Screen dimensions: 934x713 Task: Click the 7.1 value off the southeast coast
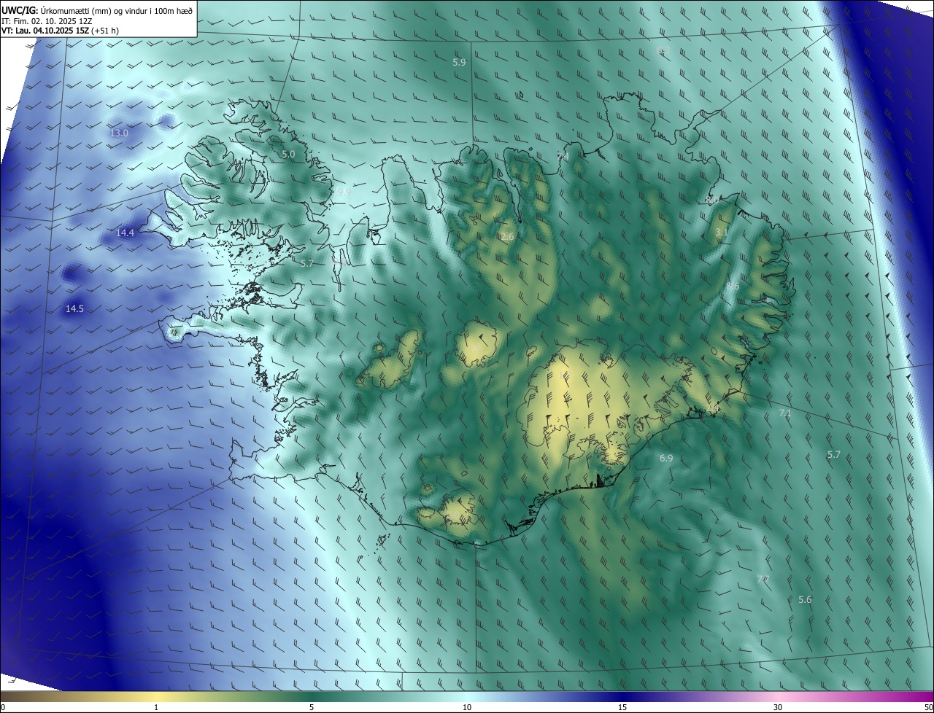point(785,413)
